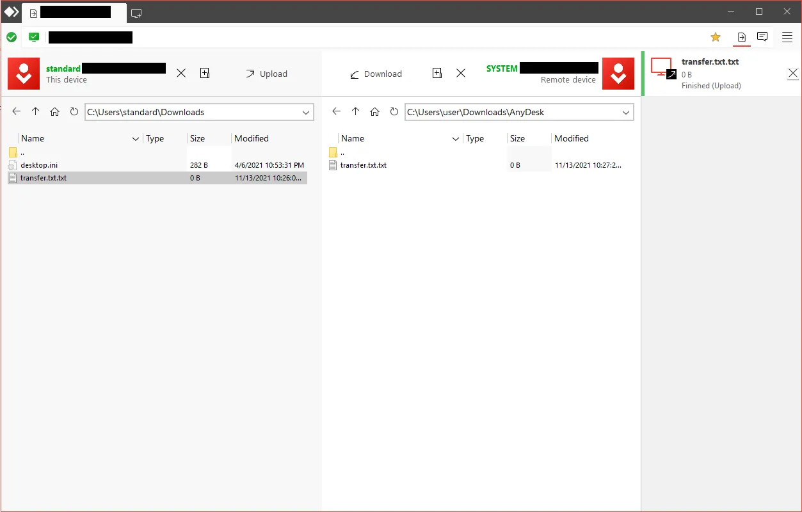The width and height of the screenshot is (802, 512).
Task: Refresh the local Downloads file listing
Action: click(74, 111)
